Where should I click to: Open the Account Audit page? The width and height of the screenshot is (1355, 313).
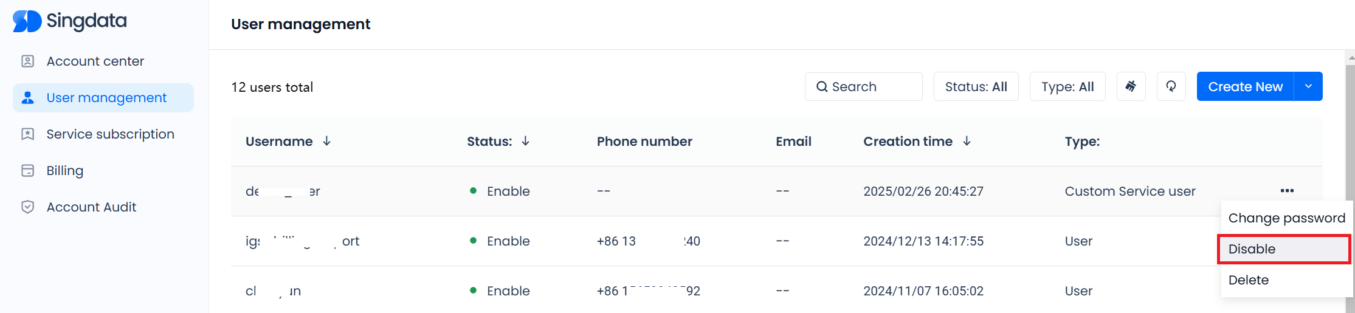click(91, 207)
